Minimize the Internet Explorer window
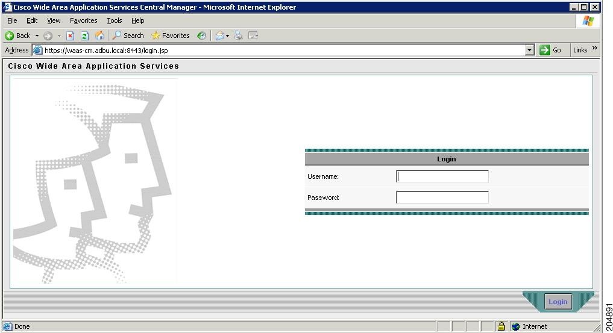Screen dimensions: 613x333 coord(573,7)
